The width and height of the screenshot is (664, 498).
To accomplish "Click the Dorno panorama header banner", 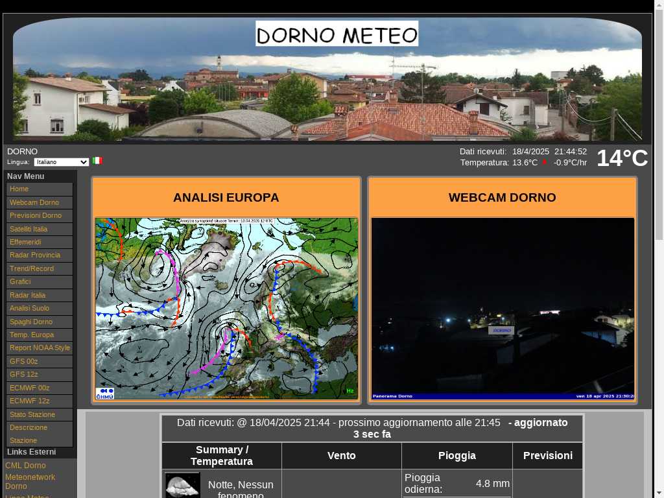I will click(x=327, y=78).
